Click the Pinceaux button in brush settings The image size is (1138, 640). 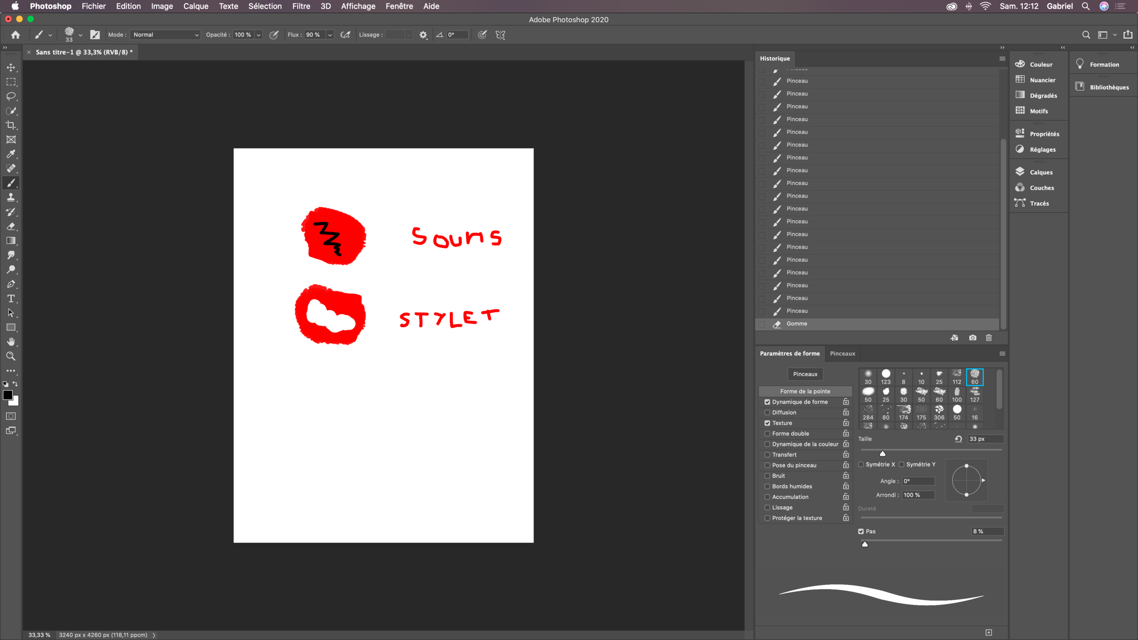805,374
